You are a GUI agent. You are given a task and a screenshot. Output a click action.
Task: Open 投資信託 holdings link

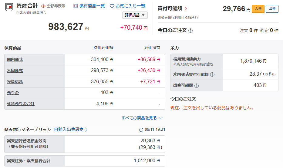(x=15, y=82)
